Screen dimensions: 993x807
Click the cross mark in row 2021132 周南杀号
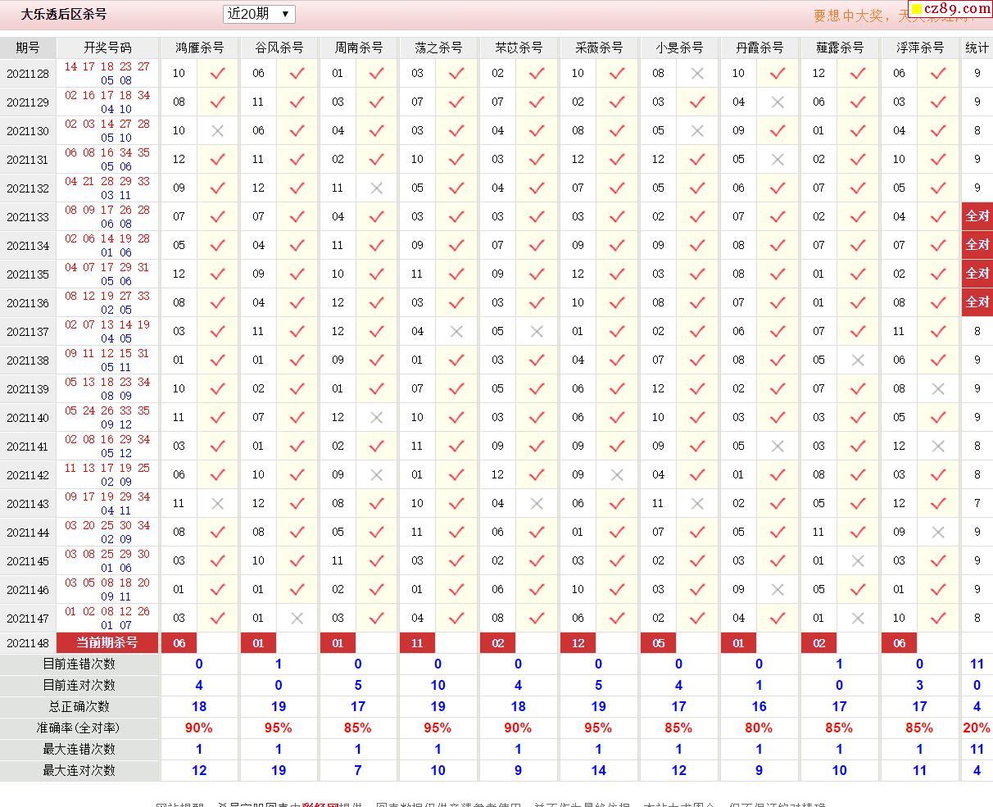pyautogui.click(x=377, y=188)
